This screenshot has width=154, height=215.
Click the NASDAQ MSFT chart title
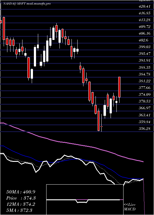point(27,4)
